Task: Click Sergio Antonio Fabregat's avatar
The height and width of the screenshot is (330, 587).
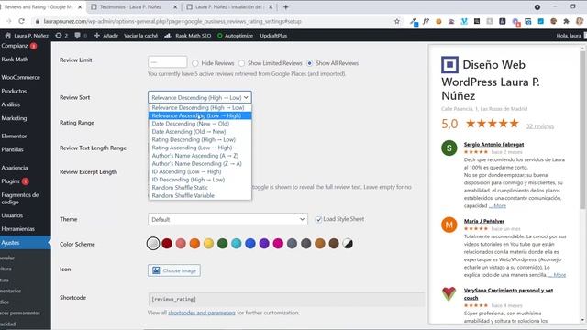Action: (449, 148)
